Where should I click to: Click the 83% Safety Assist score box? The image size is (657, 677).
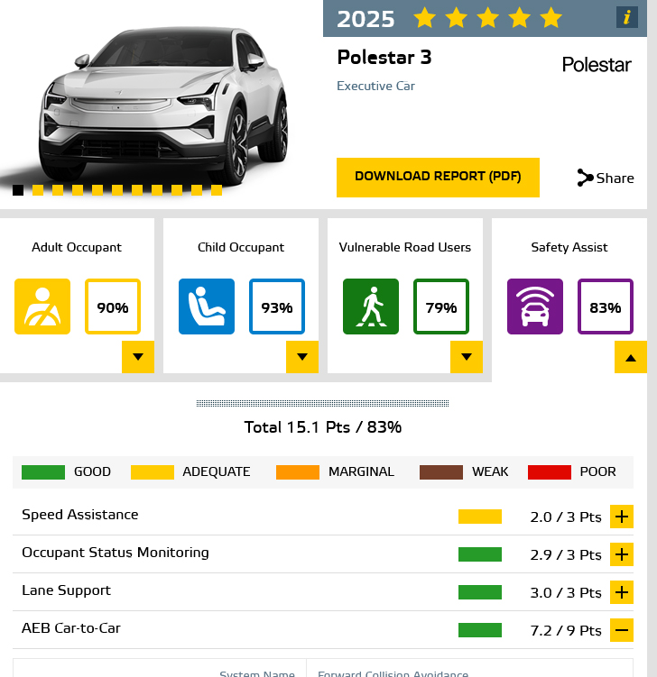point(606,306)
